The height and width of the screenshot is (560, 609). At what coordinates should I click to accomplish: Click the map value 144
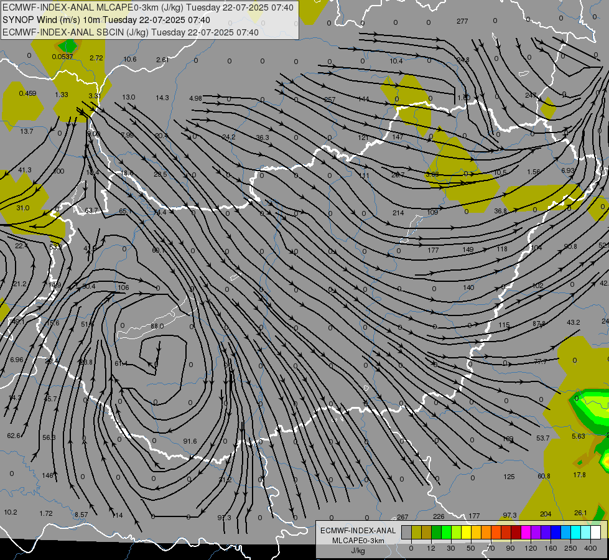click(363, 99)
